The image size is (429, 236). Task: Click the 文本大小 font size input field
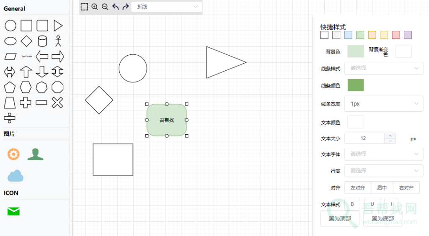click(364, 139)
